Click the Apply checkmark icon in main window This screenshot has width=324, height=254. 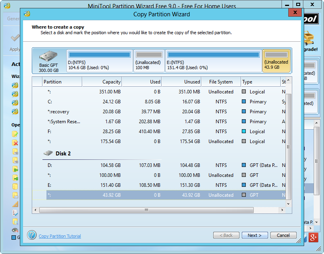(15, 38)
